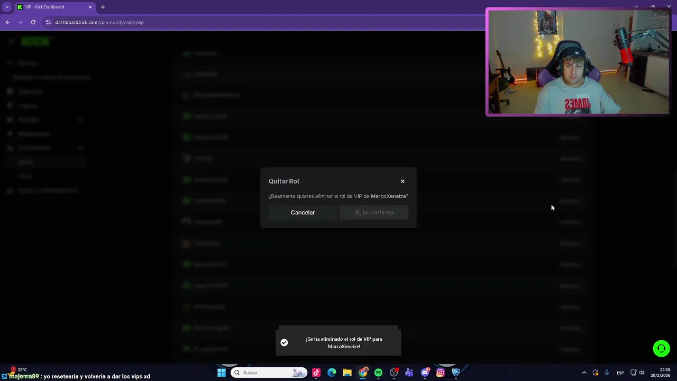The width and height of the screenshot is (677, 381).
Task: Click the sync tray icon
Action: (596, 373)
